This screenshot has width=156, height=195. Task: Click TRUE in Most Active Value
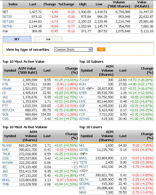tap(6, 80)
